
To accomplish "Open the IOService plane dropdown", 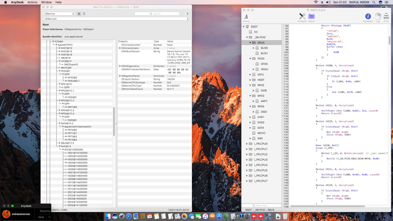I will (59, 14).
